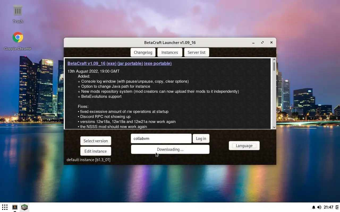Screen dimensions: 340x212
Task: Click the default instance [b1.3_01] label
Action: coord(88,160)
